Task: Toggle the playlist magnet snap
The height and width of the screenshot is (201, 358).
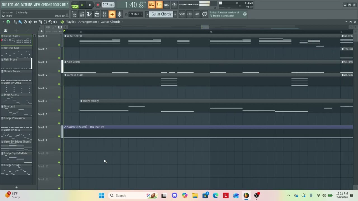Action: (x=8, y=22)
